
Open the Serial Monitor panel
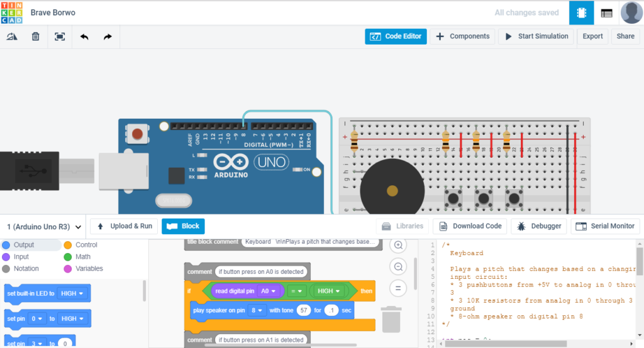coord(606,226)
